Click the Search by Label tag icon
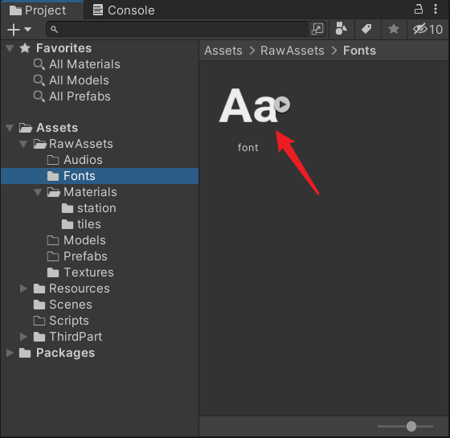Screen dimensions: 450x438 click(x=366, y=29)
